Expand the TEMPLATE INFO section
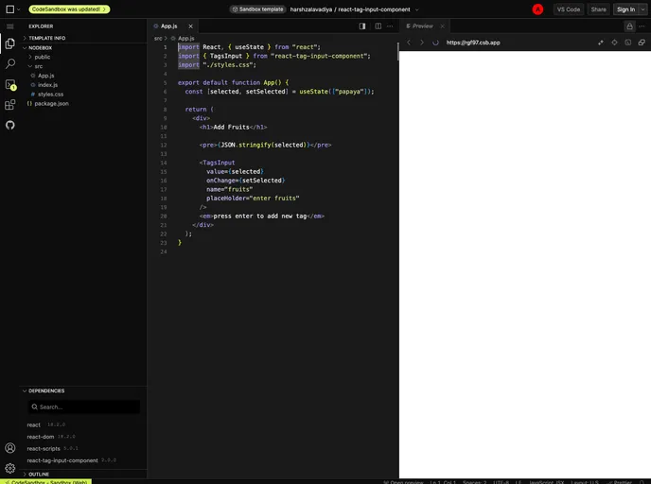 click(46, 38)
